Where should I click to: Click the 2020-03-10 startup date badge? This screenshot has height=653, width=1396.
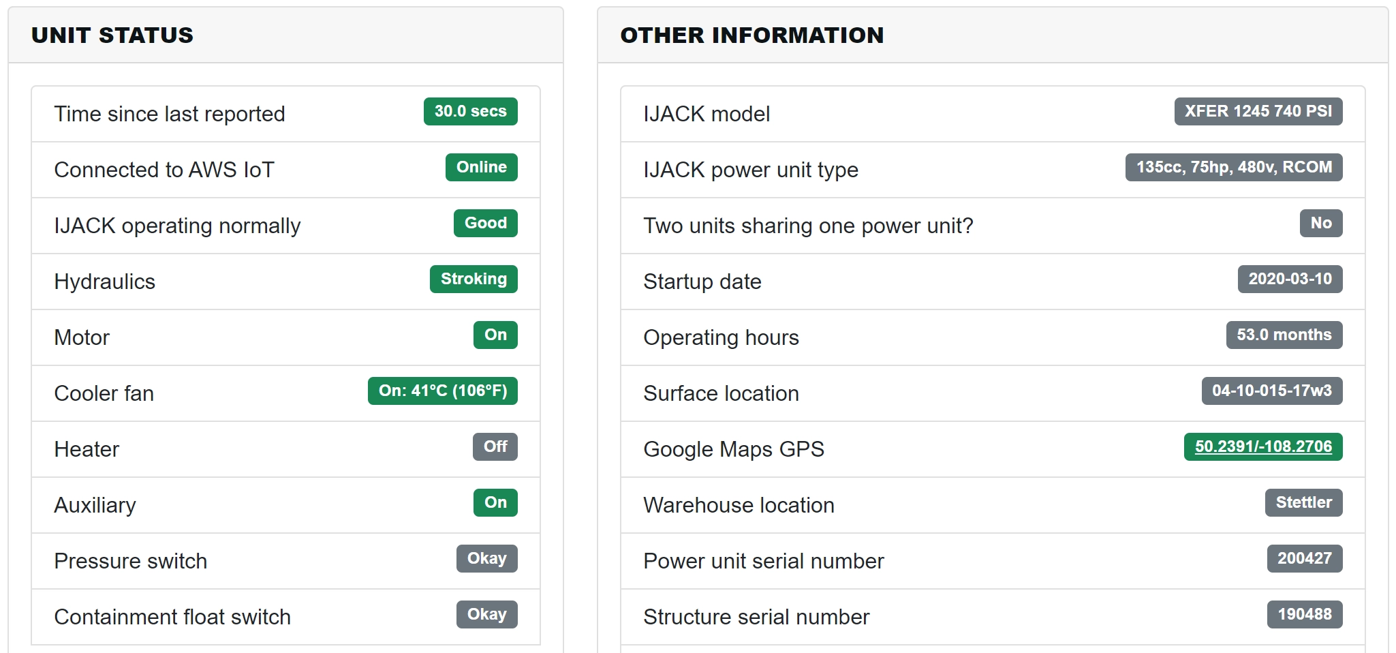[x=1290, y=279]
